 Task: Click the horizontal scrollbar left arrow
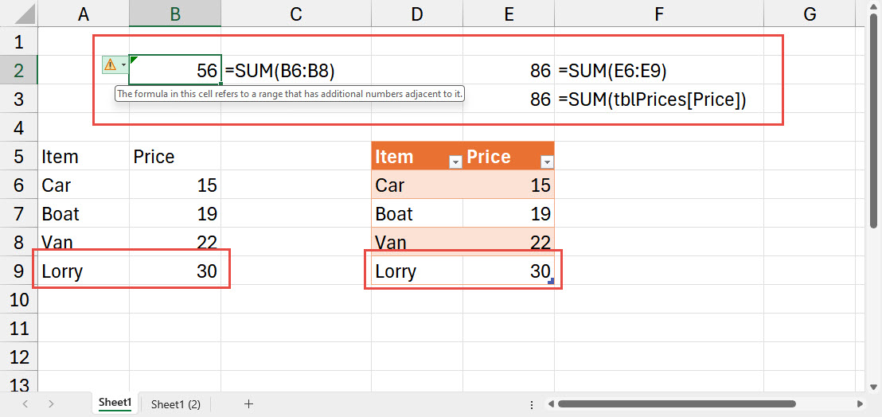pos(549,404)
